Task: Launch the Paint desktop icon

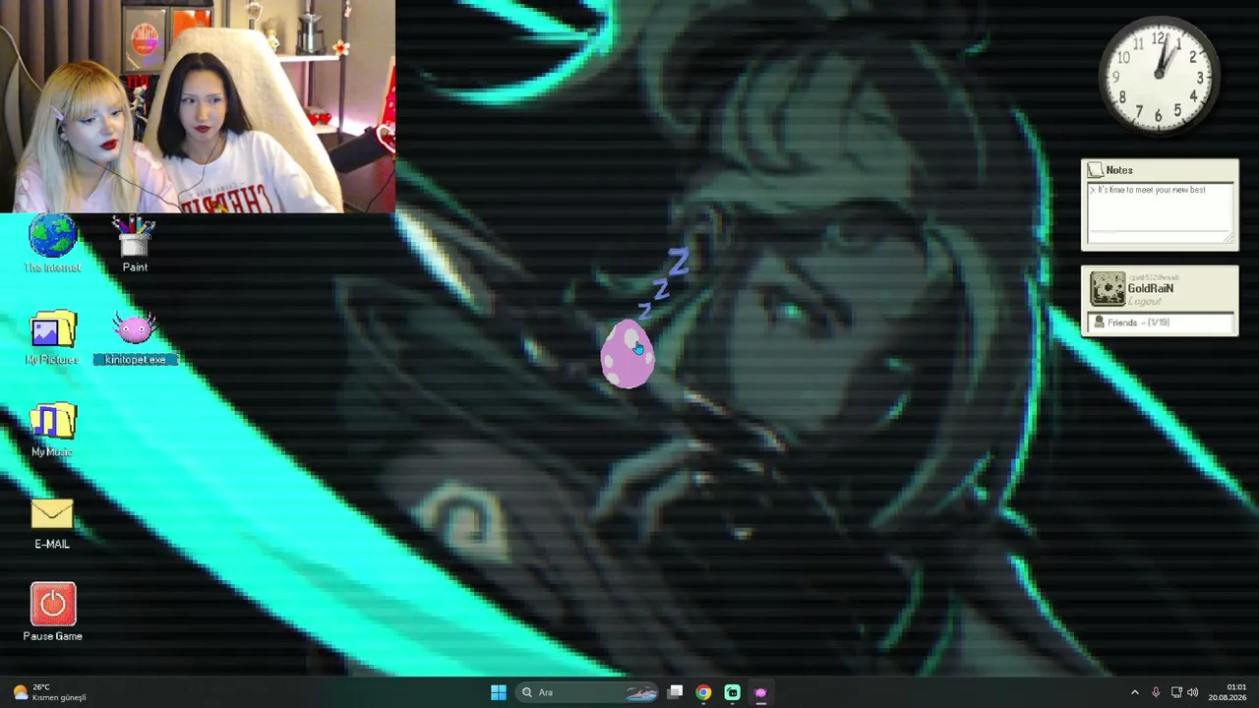Action: point(135,243)
